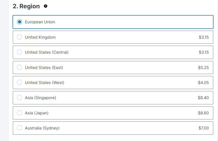Select United States (West) radio button
The height and width of the screenshot is (141, 218).
tap(20, 82)
